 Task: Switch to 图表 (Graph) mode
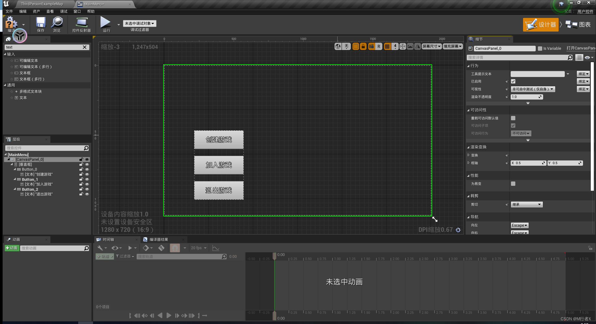[x=578, y=25]
